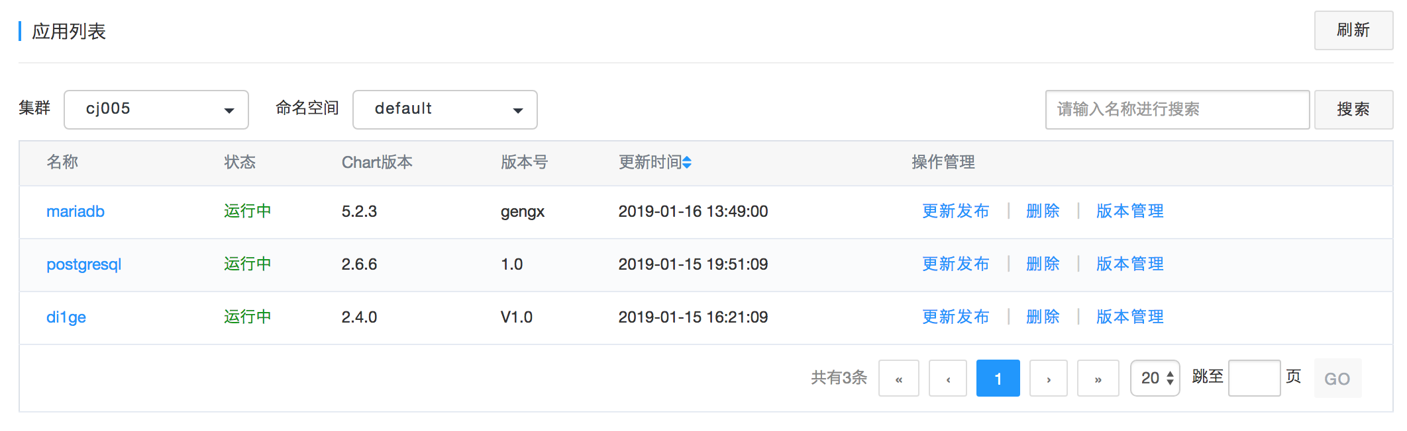Select page 1 in pagination

998,378
